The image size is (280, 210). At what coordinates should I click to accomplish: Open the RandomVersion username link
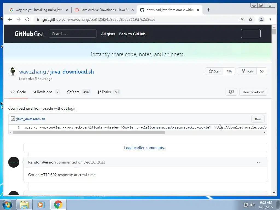click(42, 162)
